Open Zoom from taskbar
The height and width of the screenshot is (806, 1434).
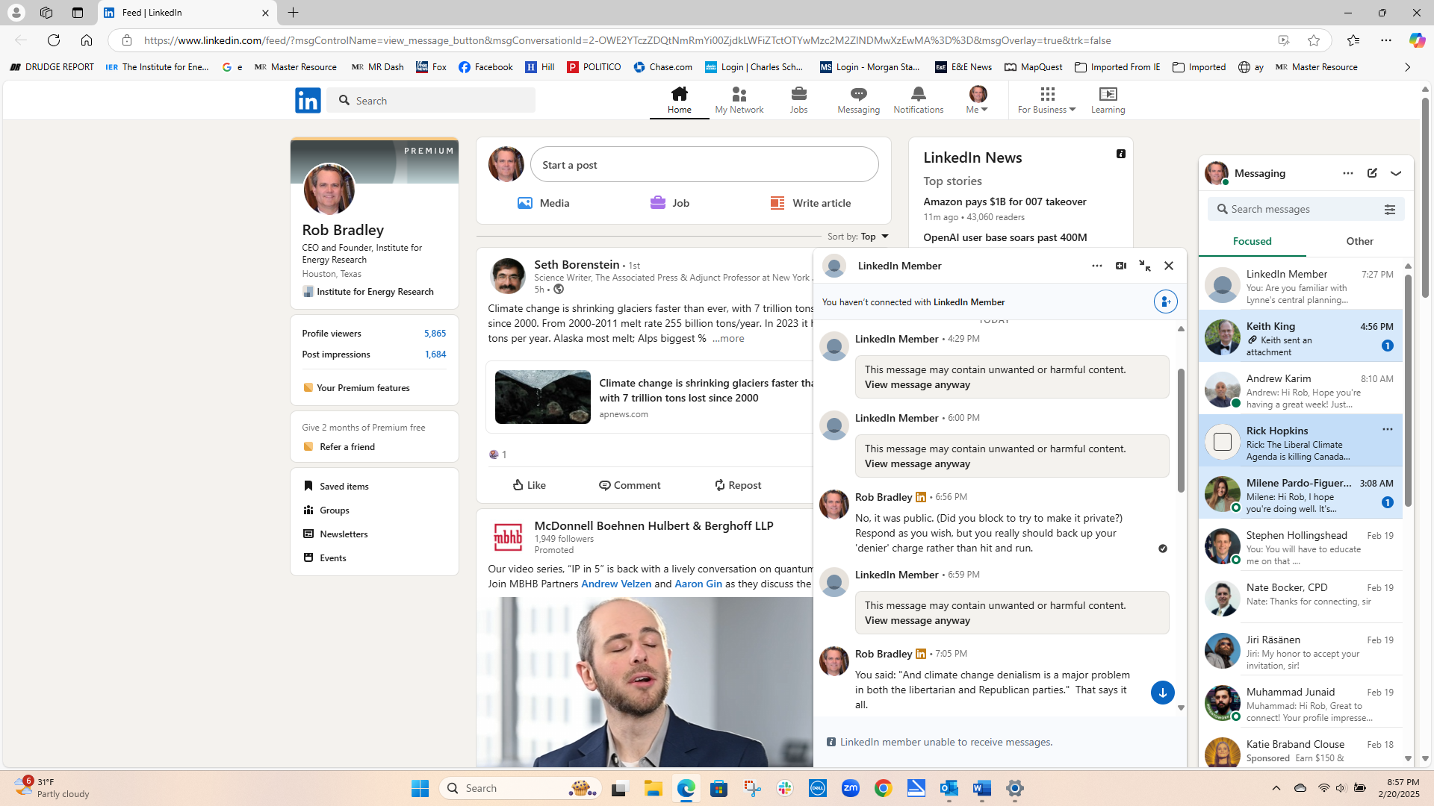pyautogui.click(x=850, y=788)
